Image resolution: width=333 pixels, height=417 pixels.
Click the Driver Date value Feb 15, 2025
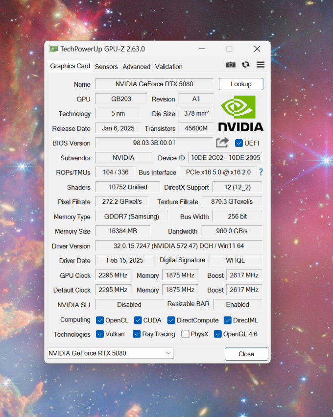pos(125,260)
